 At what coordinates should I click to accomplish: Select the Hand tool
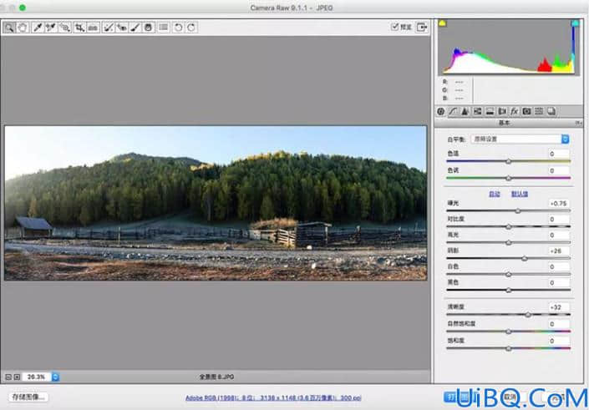coord(23,28)
